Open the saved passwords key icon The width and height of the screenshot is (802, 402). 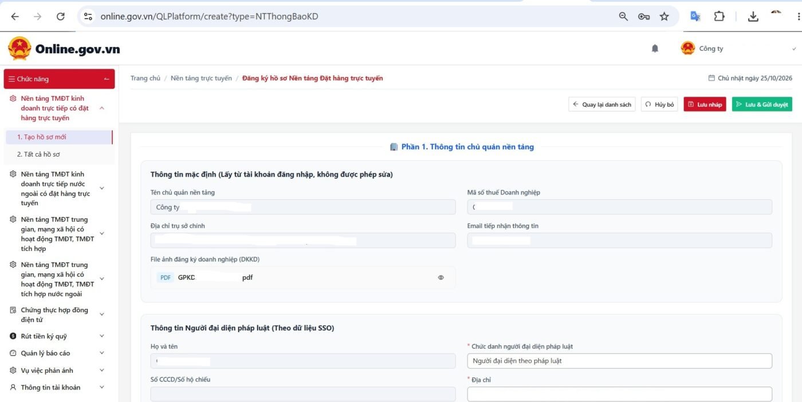[644, 17]
